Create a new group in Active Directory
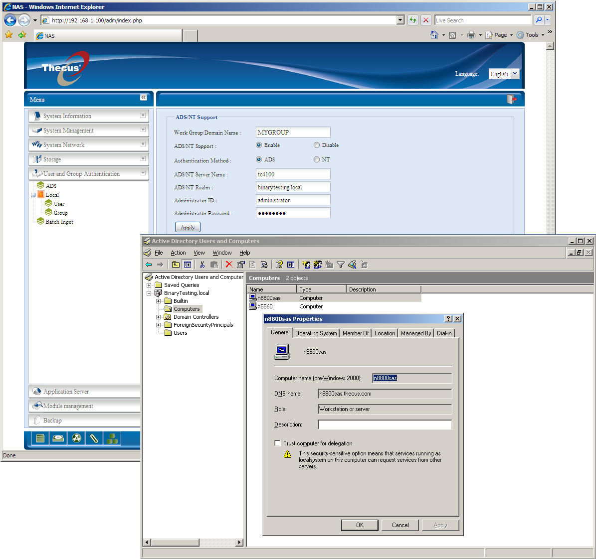 tap(318, 265)
